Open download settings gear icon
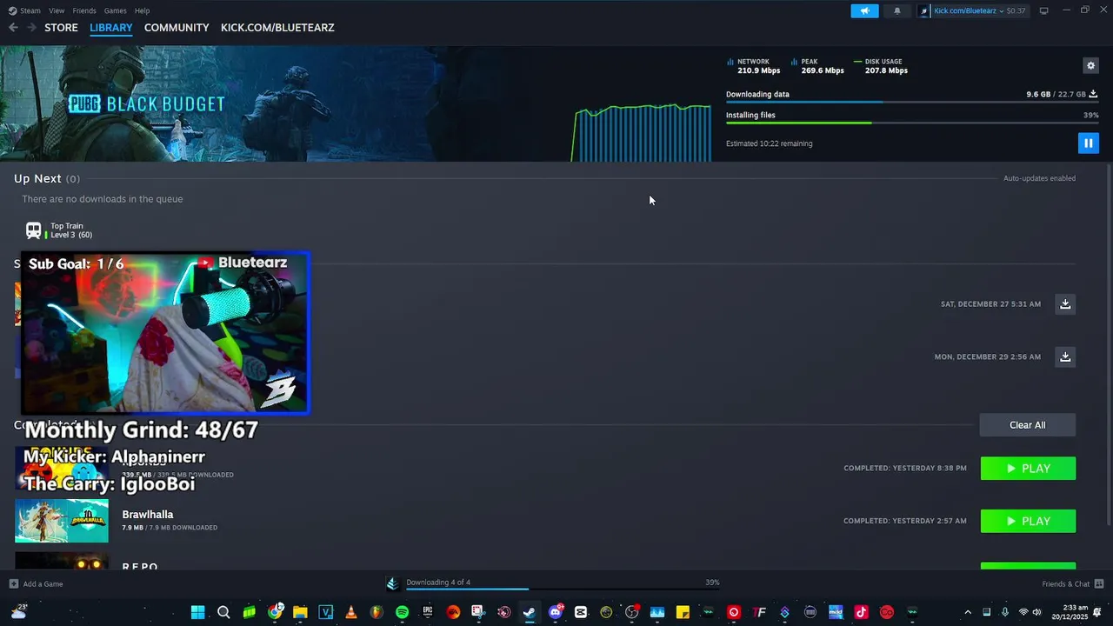Image resolution: width=1113 pixels, height=626 pixels. pyautogui.click(x=1090, y=65)
